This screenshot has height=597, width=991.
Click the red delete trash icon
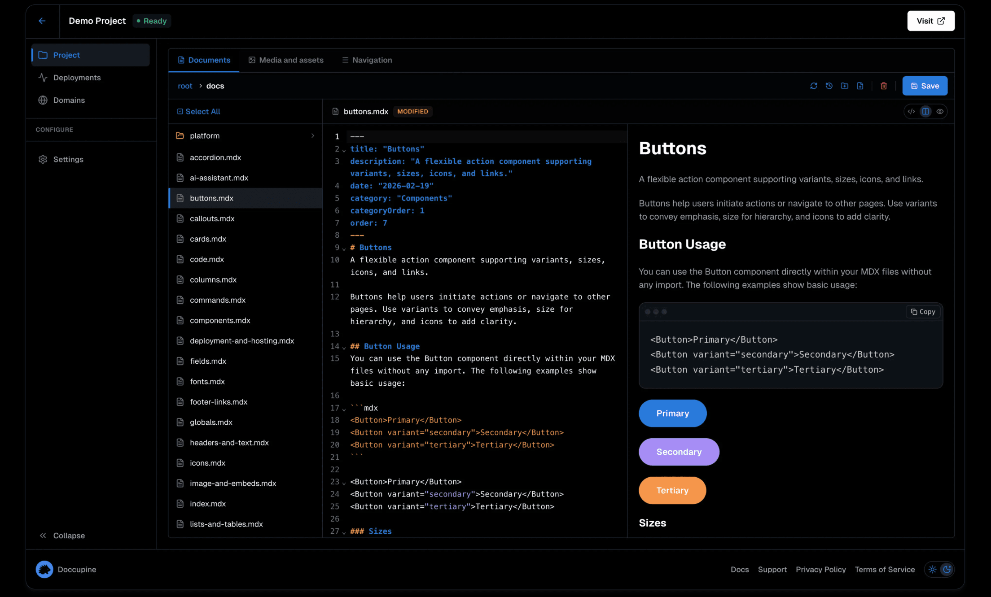[883, 86]
